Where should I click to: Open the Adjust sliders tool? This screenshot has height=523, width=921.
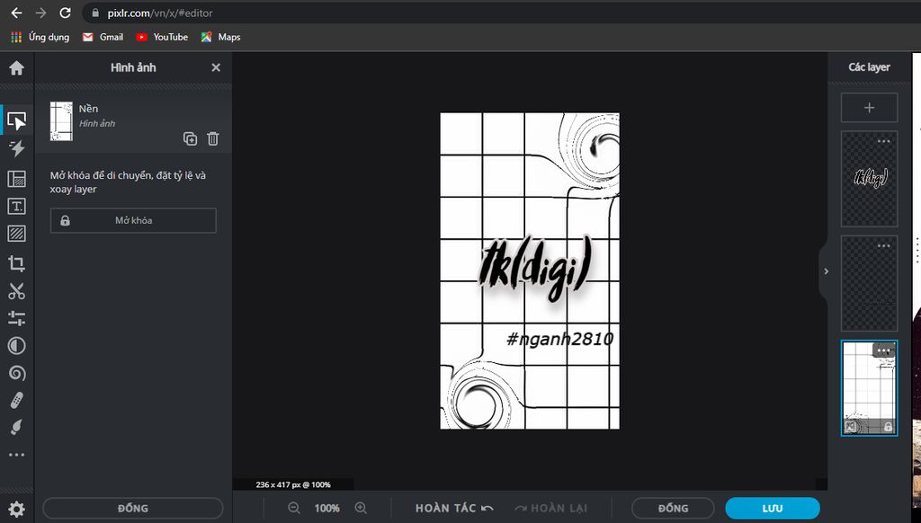[x=16, y=318]
